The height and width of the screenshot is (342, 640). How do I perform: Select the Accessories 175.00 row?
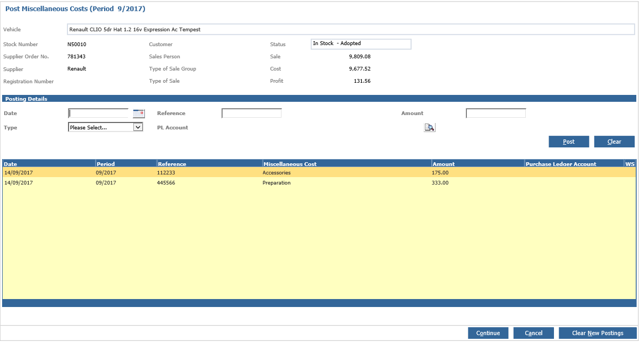(x=319, y=173)
